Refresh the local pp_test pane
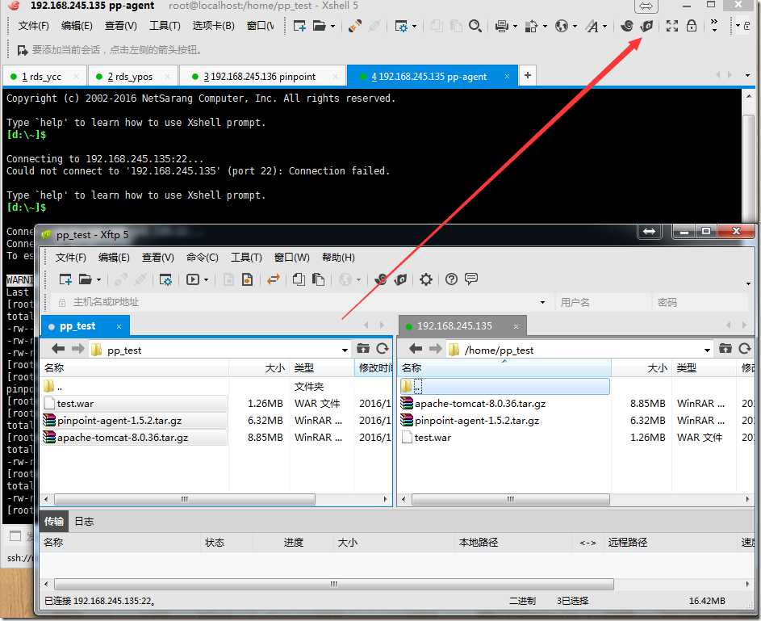Screen dimensions: 761x621 pyautogui.click(x=383, y=349)
